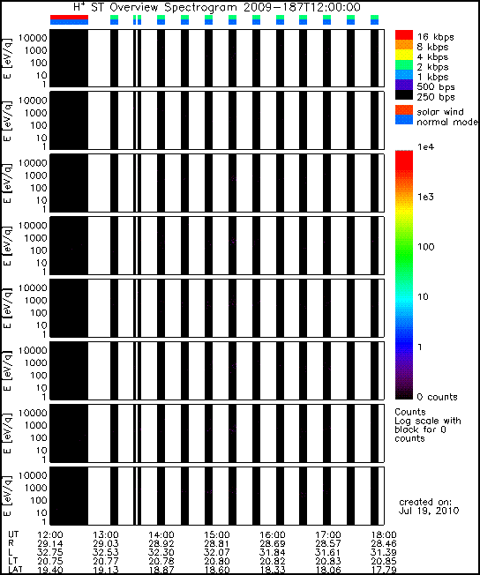This screenshot has width=480, height=575.
Task: Click the '18:00' UT tick label
Action: pyautogui.click(x=384, y=535)
